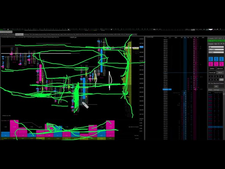Click the pink Sell Market button
This screenshot has height=169, width=225.
click(211, 63)
